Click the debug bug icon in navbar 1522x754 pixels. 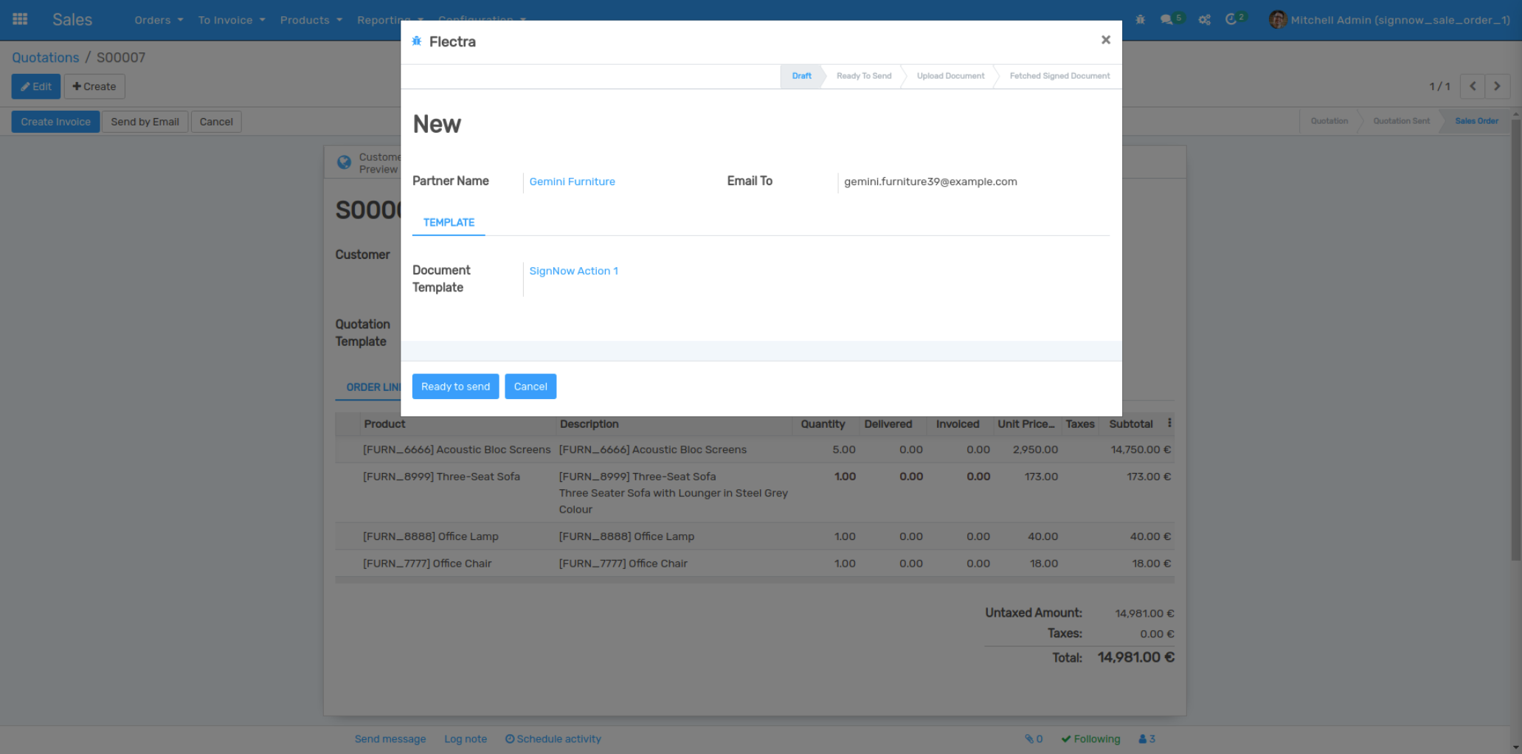click(x=1140, y=20)
